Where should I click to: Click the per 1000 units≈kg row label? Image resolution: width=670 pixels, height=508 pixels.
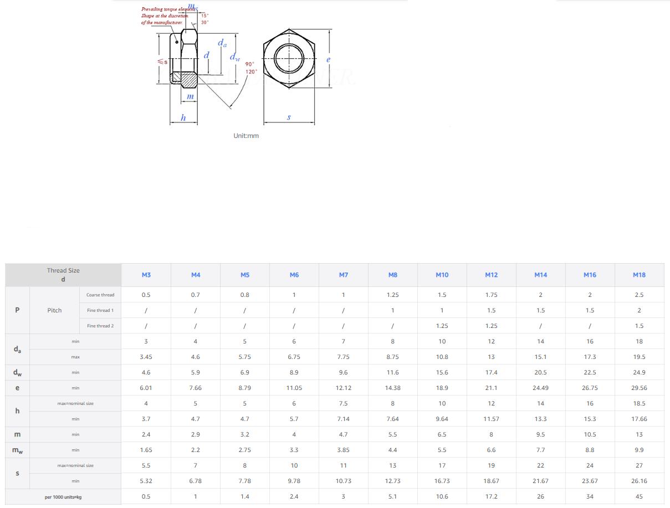coord(63,497)
